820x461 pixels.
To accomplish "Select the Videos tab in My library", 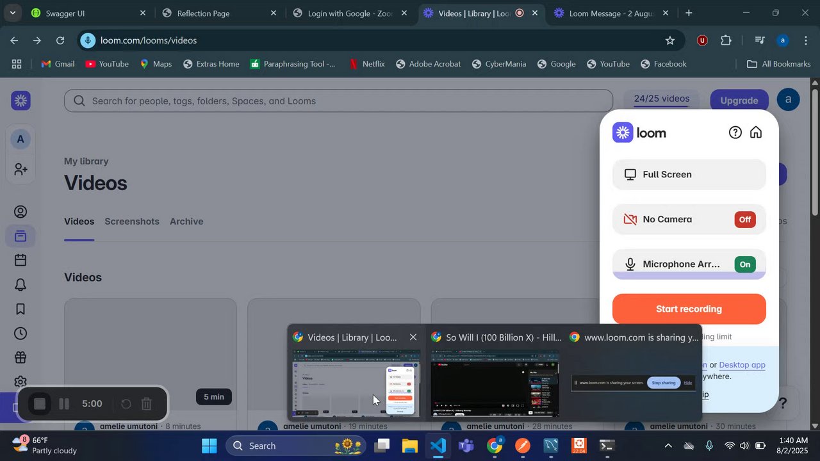I will pos(79,222).
